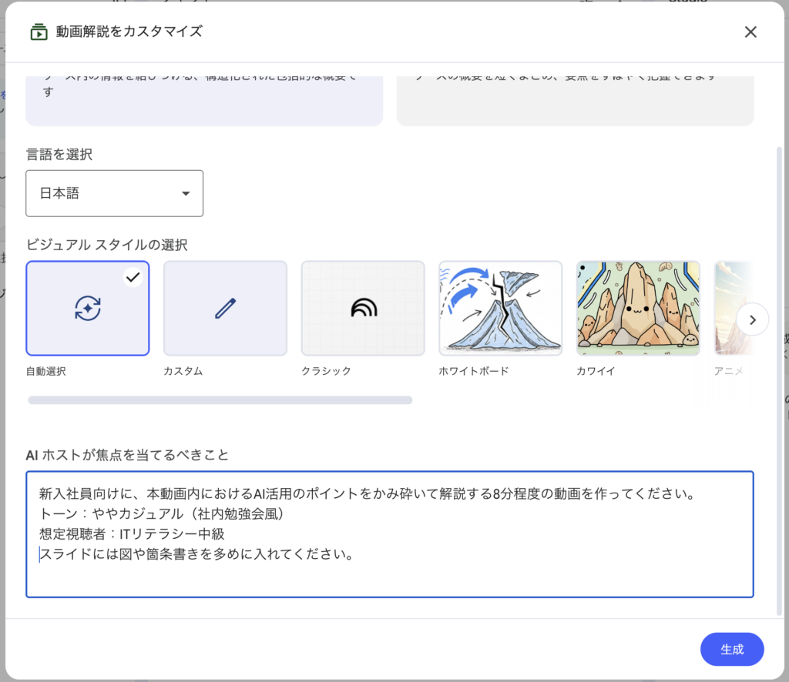Click the ホワイトボード label text
The image size is (789, 682).
[x=474, y=371]
